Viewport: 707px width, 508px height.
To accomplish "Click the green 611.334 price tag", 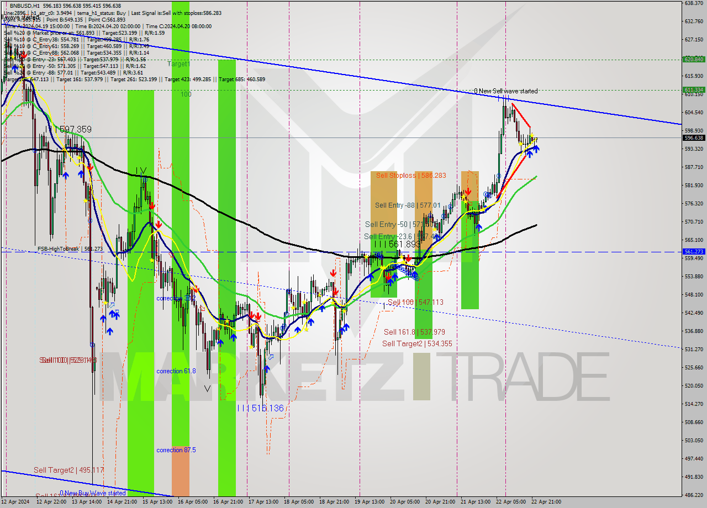I will coord(694,89).
